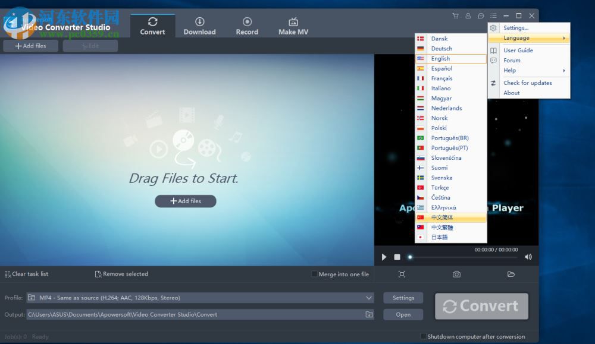The image size is (595, 344).
Task: Open the snapshot folder icon
Action: (x=511, y=274)
